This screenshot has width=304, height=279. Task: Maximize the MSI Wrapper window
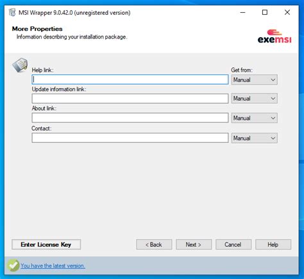265,12
